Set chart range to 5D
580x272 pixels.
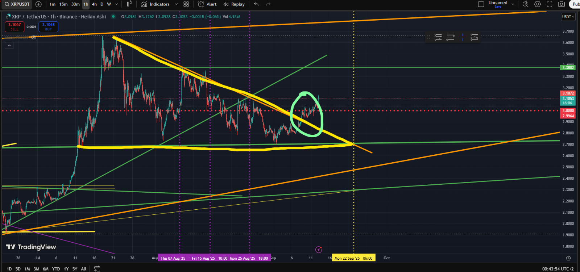pyautogui.click(x=18, y=269)
